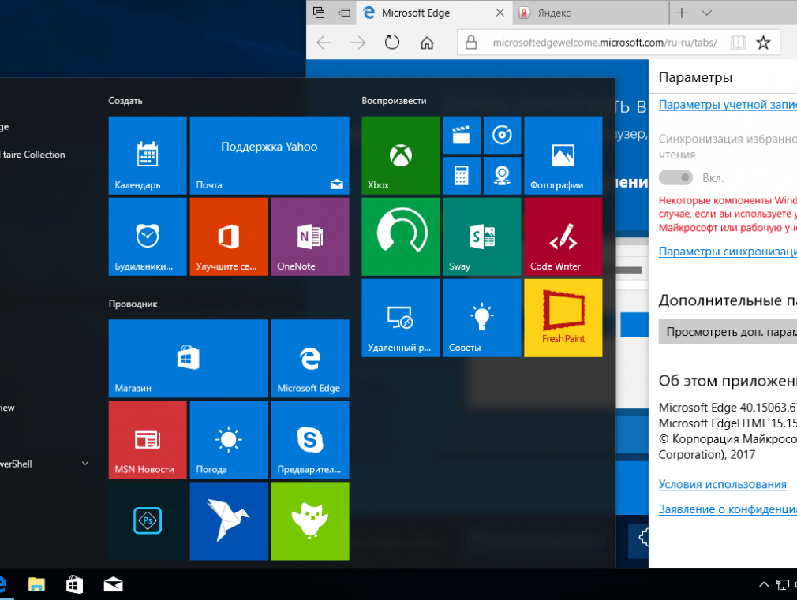This screenshot has width=797, height=600.
Task: Open the Mail tile (Почта)
Action: coord(269,155)
